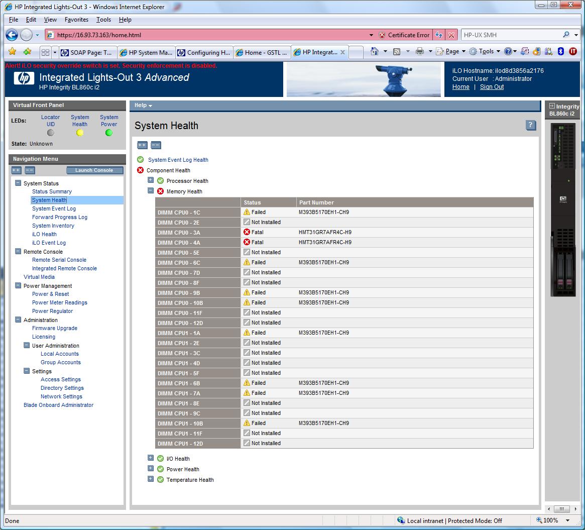Click the System Health help question-mark icon

click(x=531, y=126)
